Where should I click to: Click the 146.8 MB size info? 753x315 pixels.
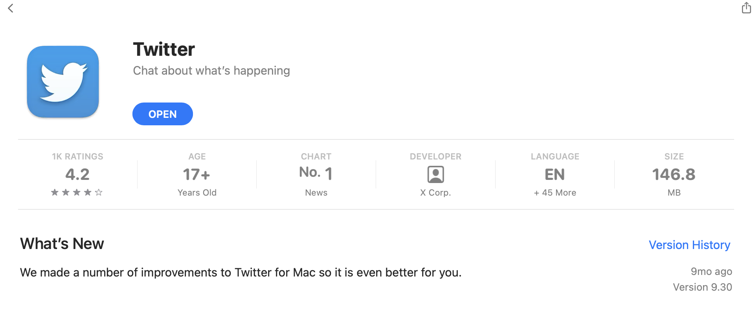click(x=674, y=174)
